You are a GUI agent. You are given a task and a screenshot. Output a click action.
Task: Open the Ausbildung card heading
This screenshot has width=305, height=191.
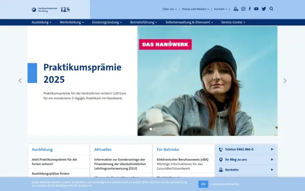42,149
